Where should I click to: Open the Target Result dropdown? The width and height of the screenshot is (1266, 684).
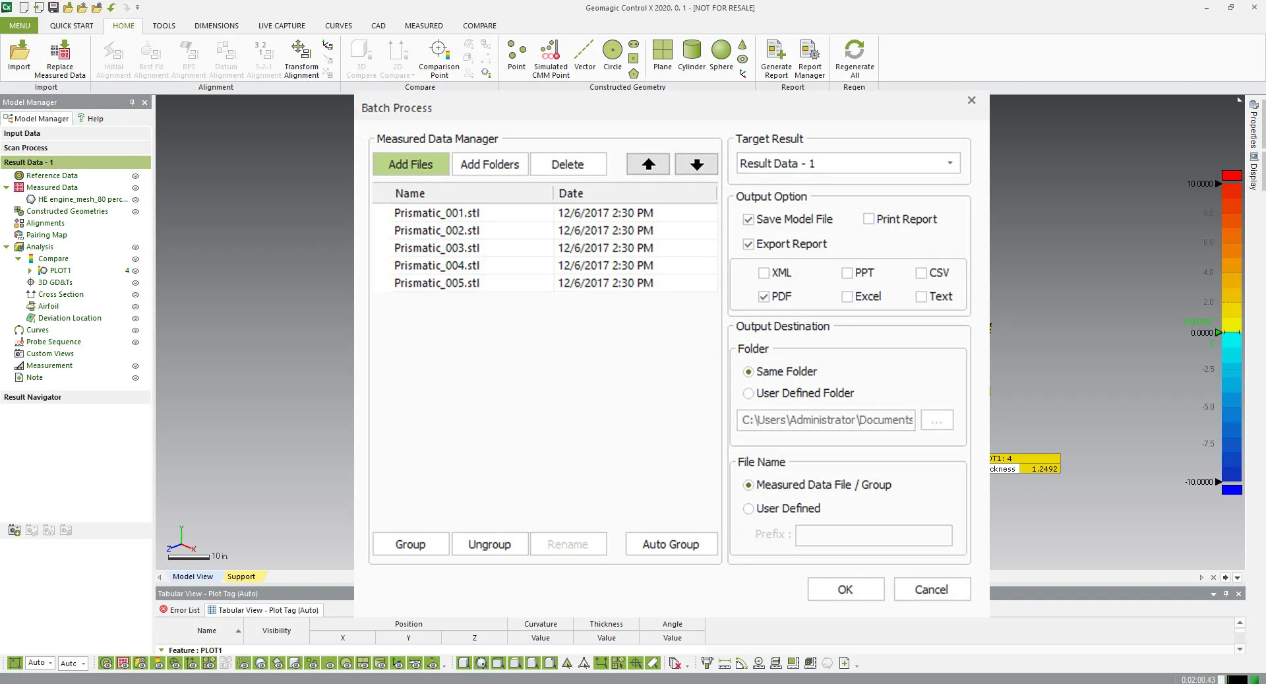950,163
